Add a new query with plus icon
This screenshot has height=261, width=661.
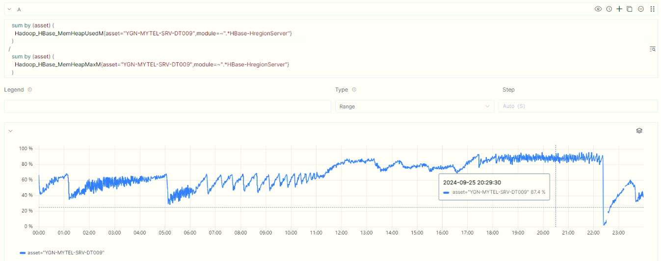[x=619, y=9]
